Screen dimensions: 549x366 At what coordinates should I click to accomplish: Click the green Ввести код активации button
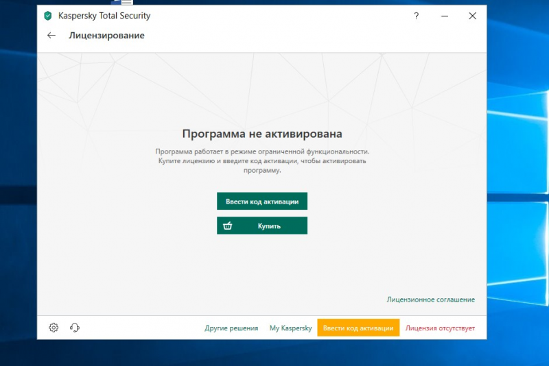262,202
